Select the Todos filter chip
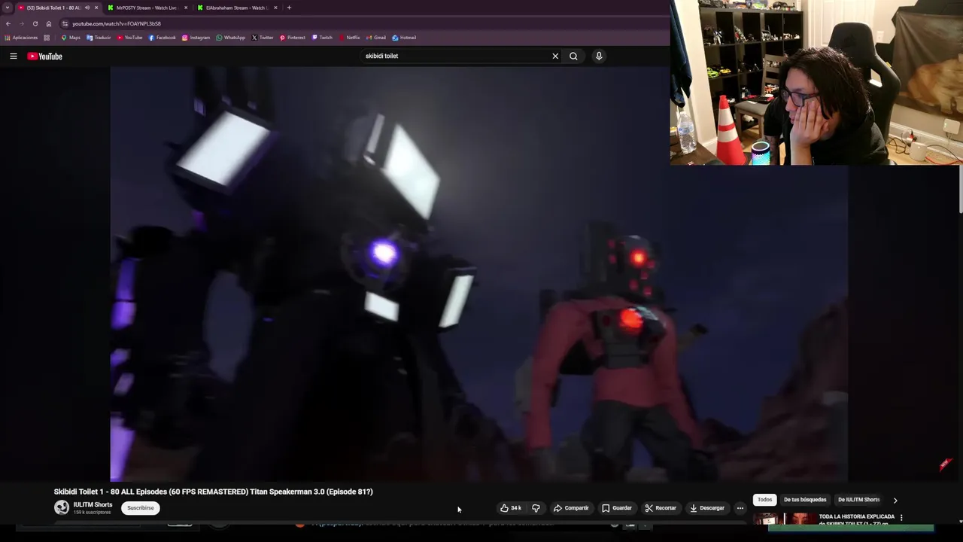Viewport: 963px width, 542px height. click(x=764, y=500)
